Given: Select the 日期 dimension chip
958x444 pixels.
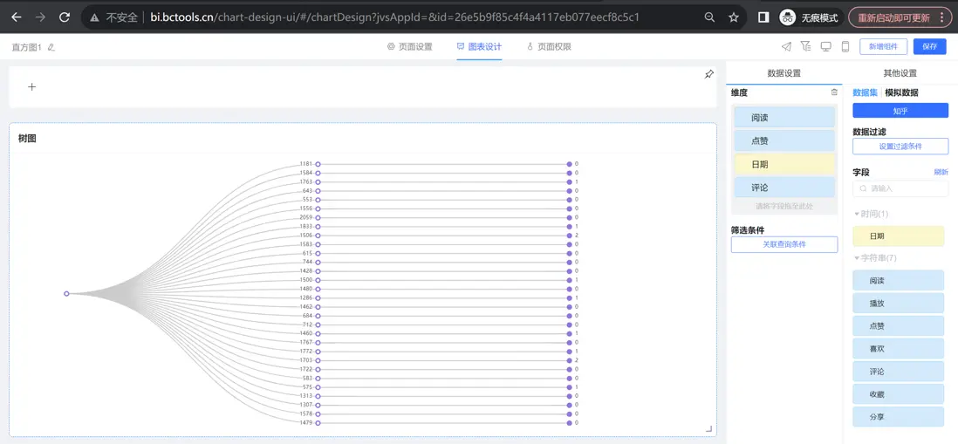Looking at the screenshot, I should click(784, 164).
